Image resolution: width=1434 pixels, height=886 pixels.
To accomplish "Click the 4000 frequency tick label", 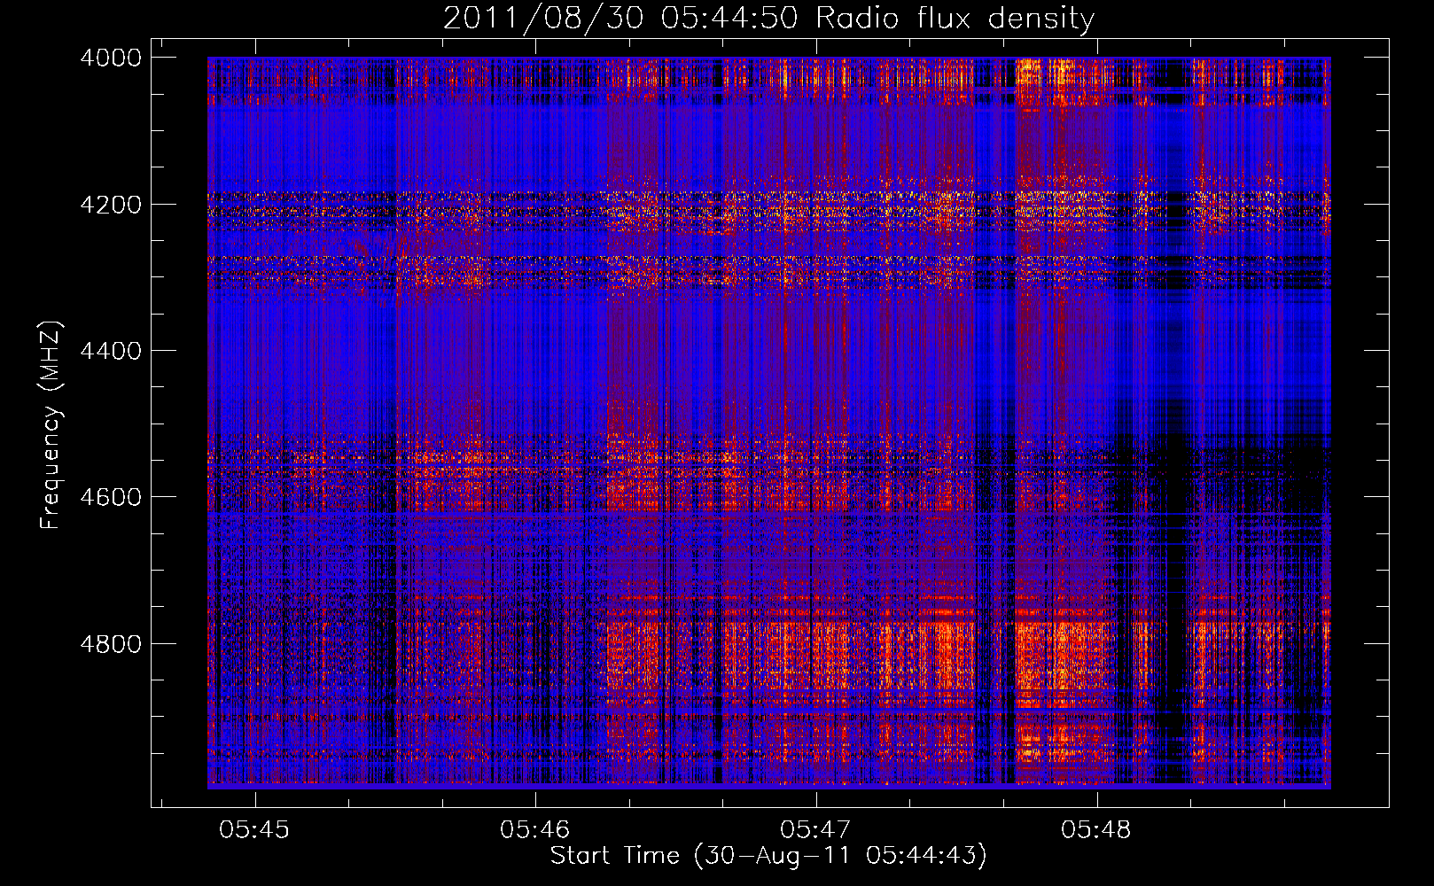I will [111, 58].
